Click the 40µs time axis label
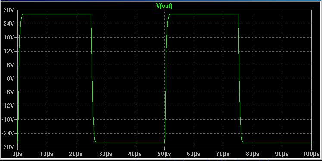 (135, 154)
